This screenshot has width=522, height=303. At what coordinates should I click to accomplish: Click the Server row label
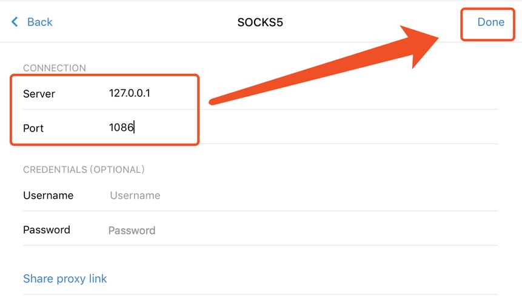tap(39, 93)
